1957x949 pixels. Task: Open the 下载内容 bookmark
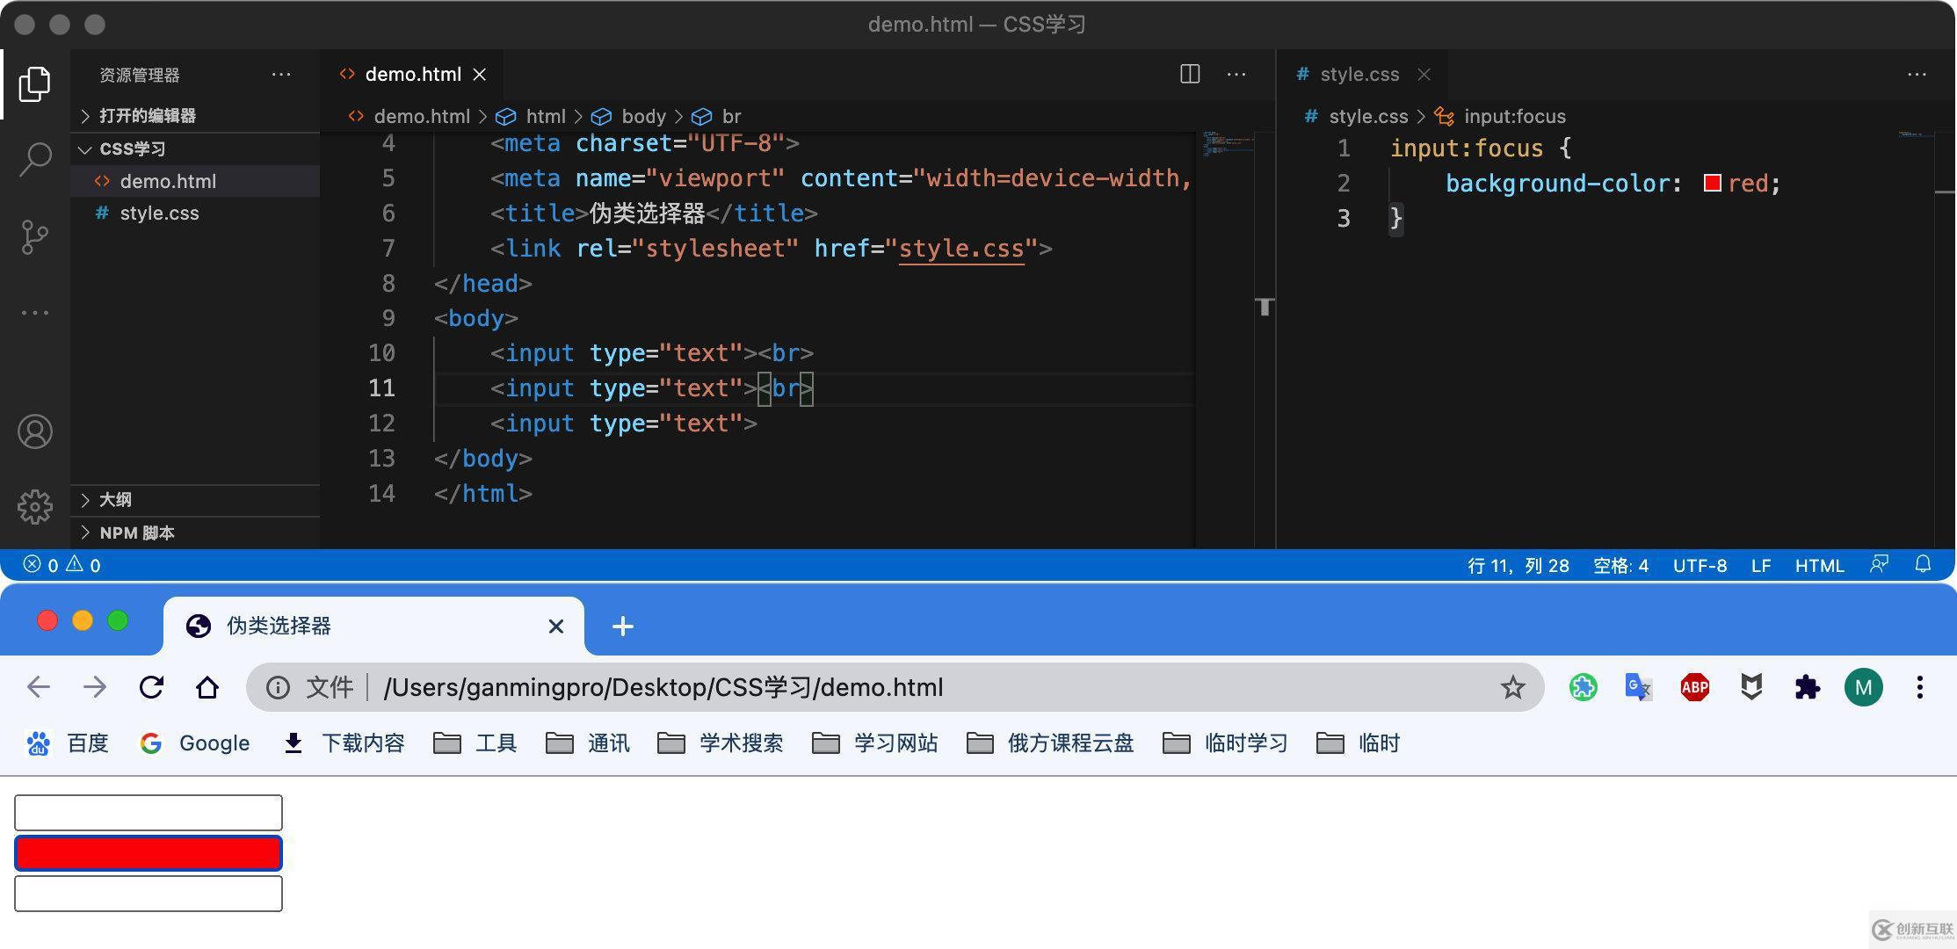coord(344,743)
